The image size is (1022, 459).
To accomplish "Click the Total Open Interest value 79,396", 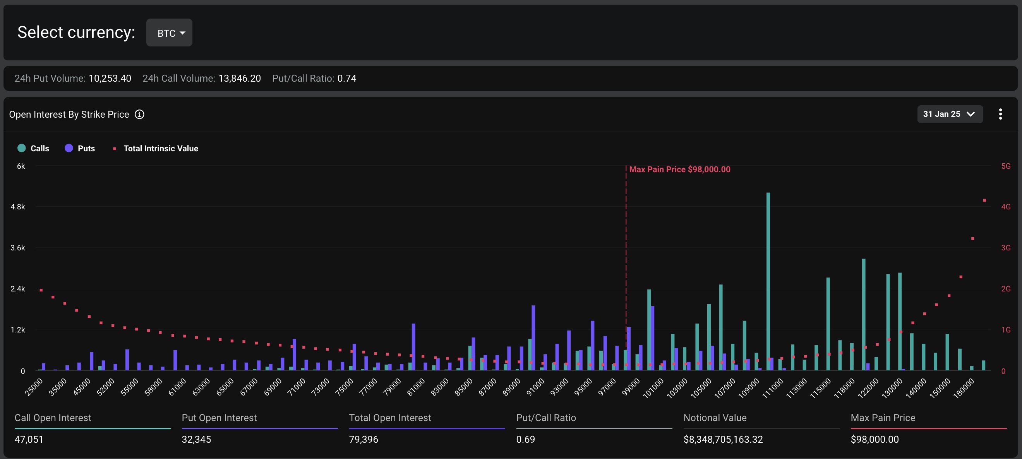I will pos(364,440).
